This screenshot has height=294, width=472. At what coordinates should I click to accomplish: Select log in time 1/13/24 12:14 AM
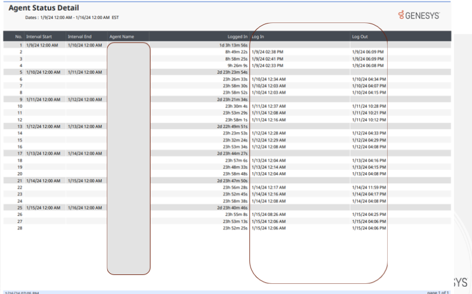[269, 167]
